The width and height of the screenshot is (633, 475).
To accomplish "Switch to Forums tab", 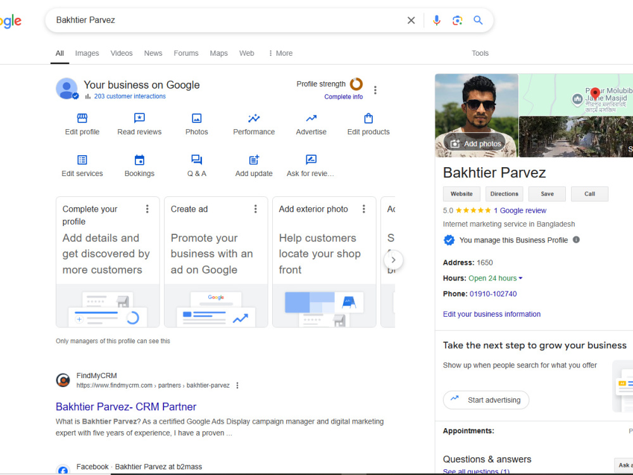I will (186, 53).
